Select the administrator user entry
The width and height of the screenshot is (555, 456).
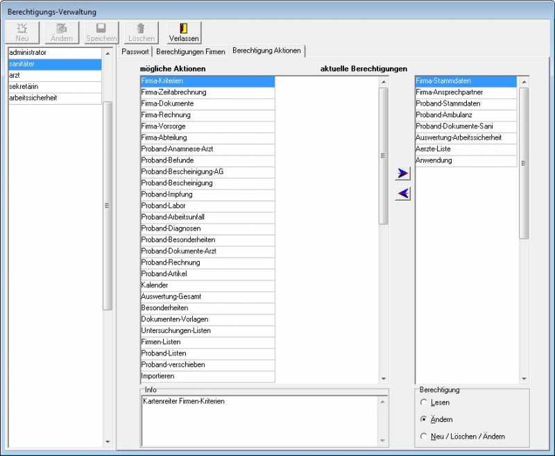(54, 53)
